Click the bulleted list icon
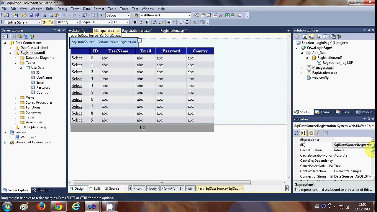This screenshot has height=212, width=377. (x=180, y=22)
